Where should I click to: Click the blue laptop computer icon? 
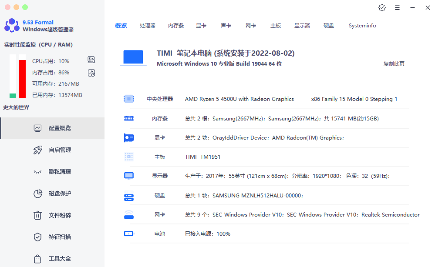click(x=133, y=57)
